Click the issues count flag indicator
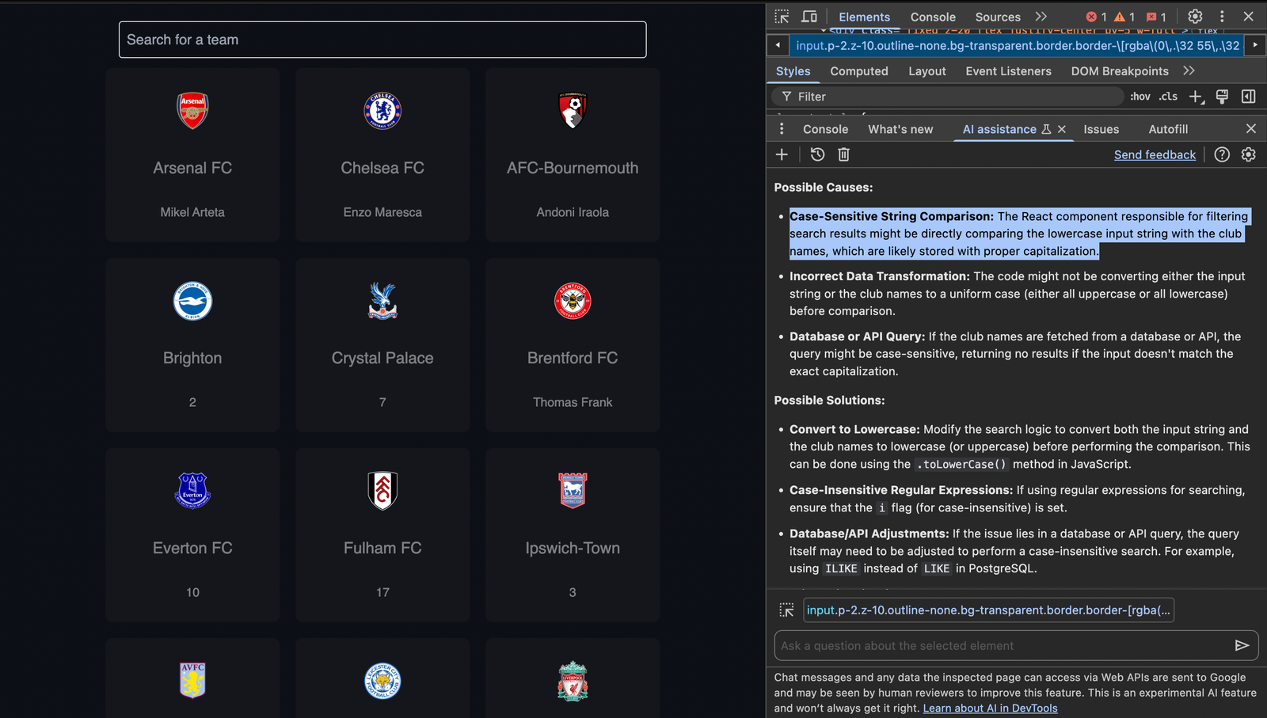Image resolution: width=1267 pixels, height=718 pixels. (1156, 17)
